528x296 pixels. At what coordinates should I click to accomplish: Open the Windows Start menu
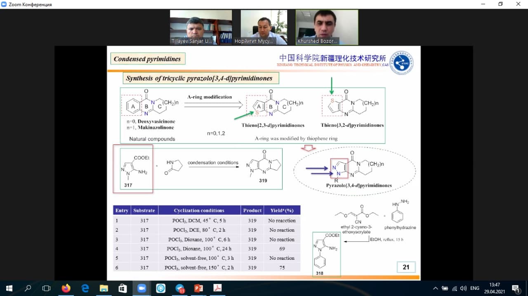click(x=9, y=288)
